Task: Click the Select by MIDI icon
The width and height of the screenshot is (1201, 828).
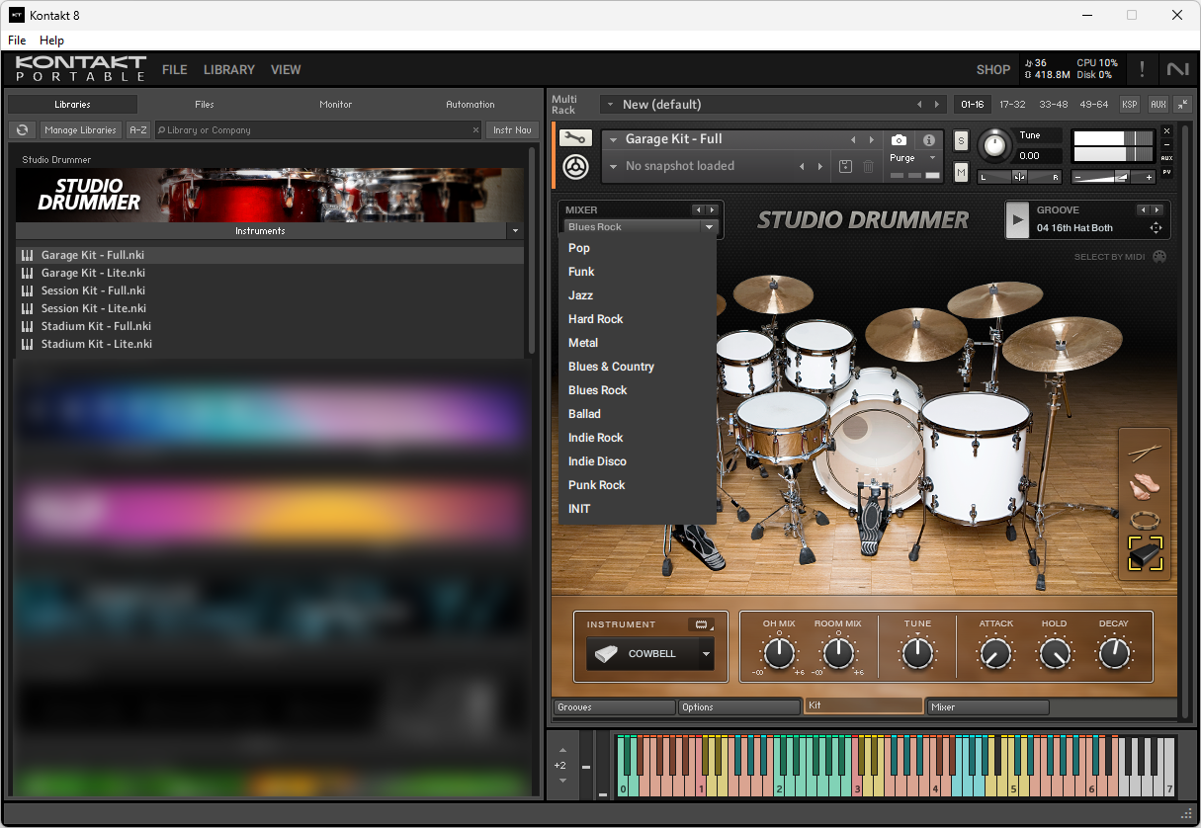Action: 1159,257
